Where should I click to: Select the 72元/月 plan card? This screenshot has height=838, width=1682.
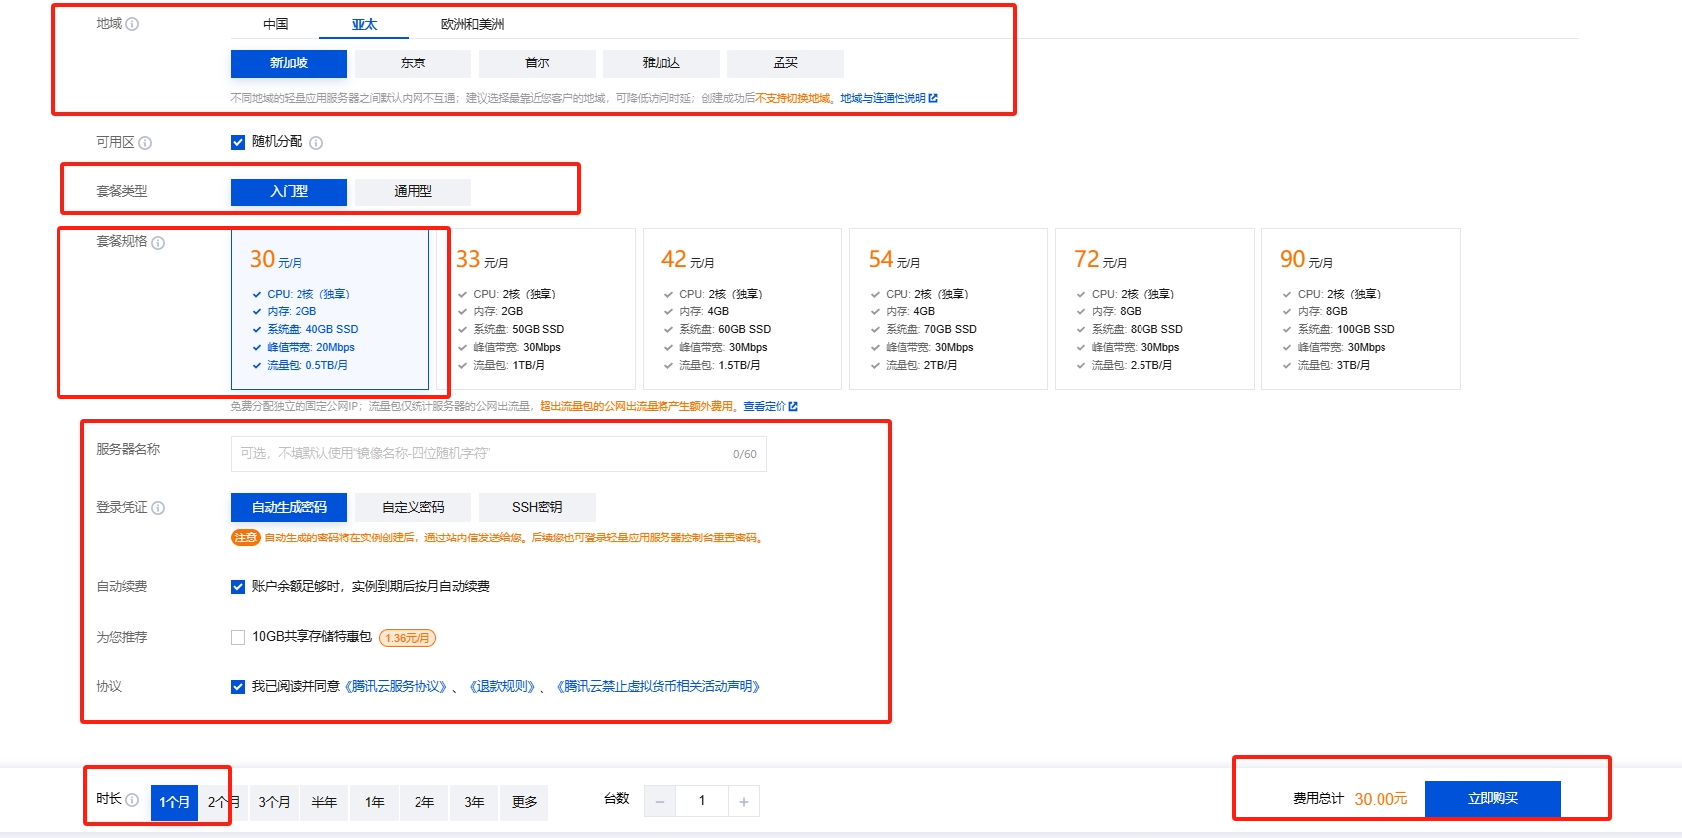1155,309
